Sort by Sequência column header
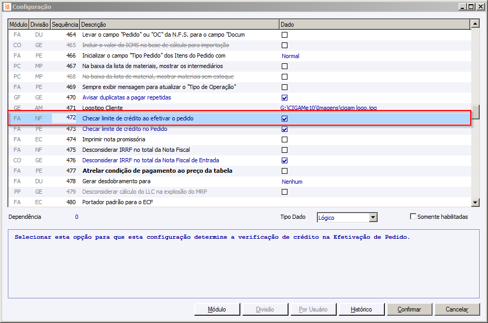This screenshot has height=323, width=488. pyautogui.click(x=65, y=25)
